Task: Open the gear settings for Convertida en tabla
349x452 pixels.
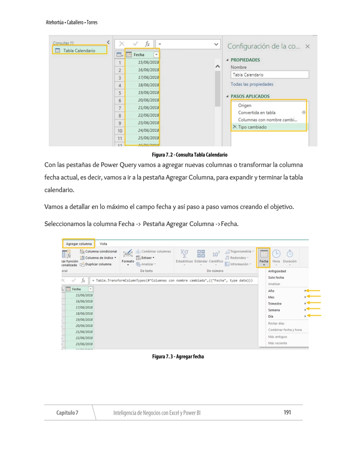Action: point(303,112)
